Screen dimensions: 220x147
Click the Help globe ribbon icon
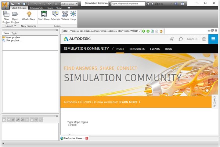pos(73,14)
